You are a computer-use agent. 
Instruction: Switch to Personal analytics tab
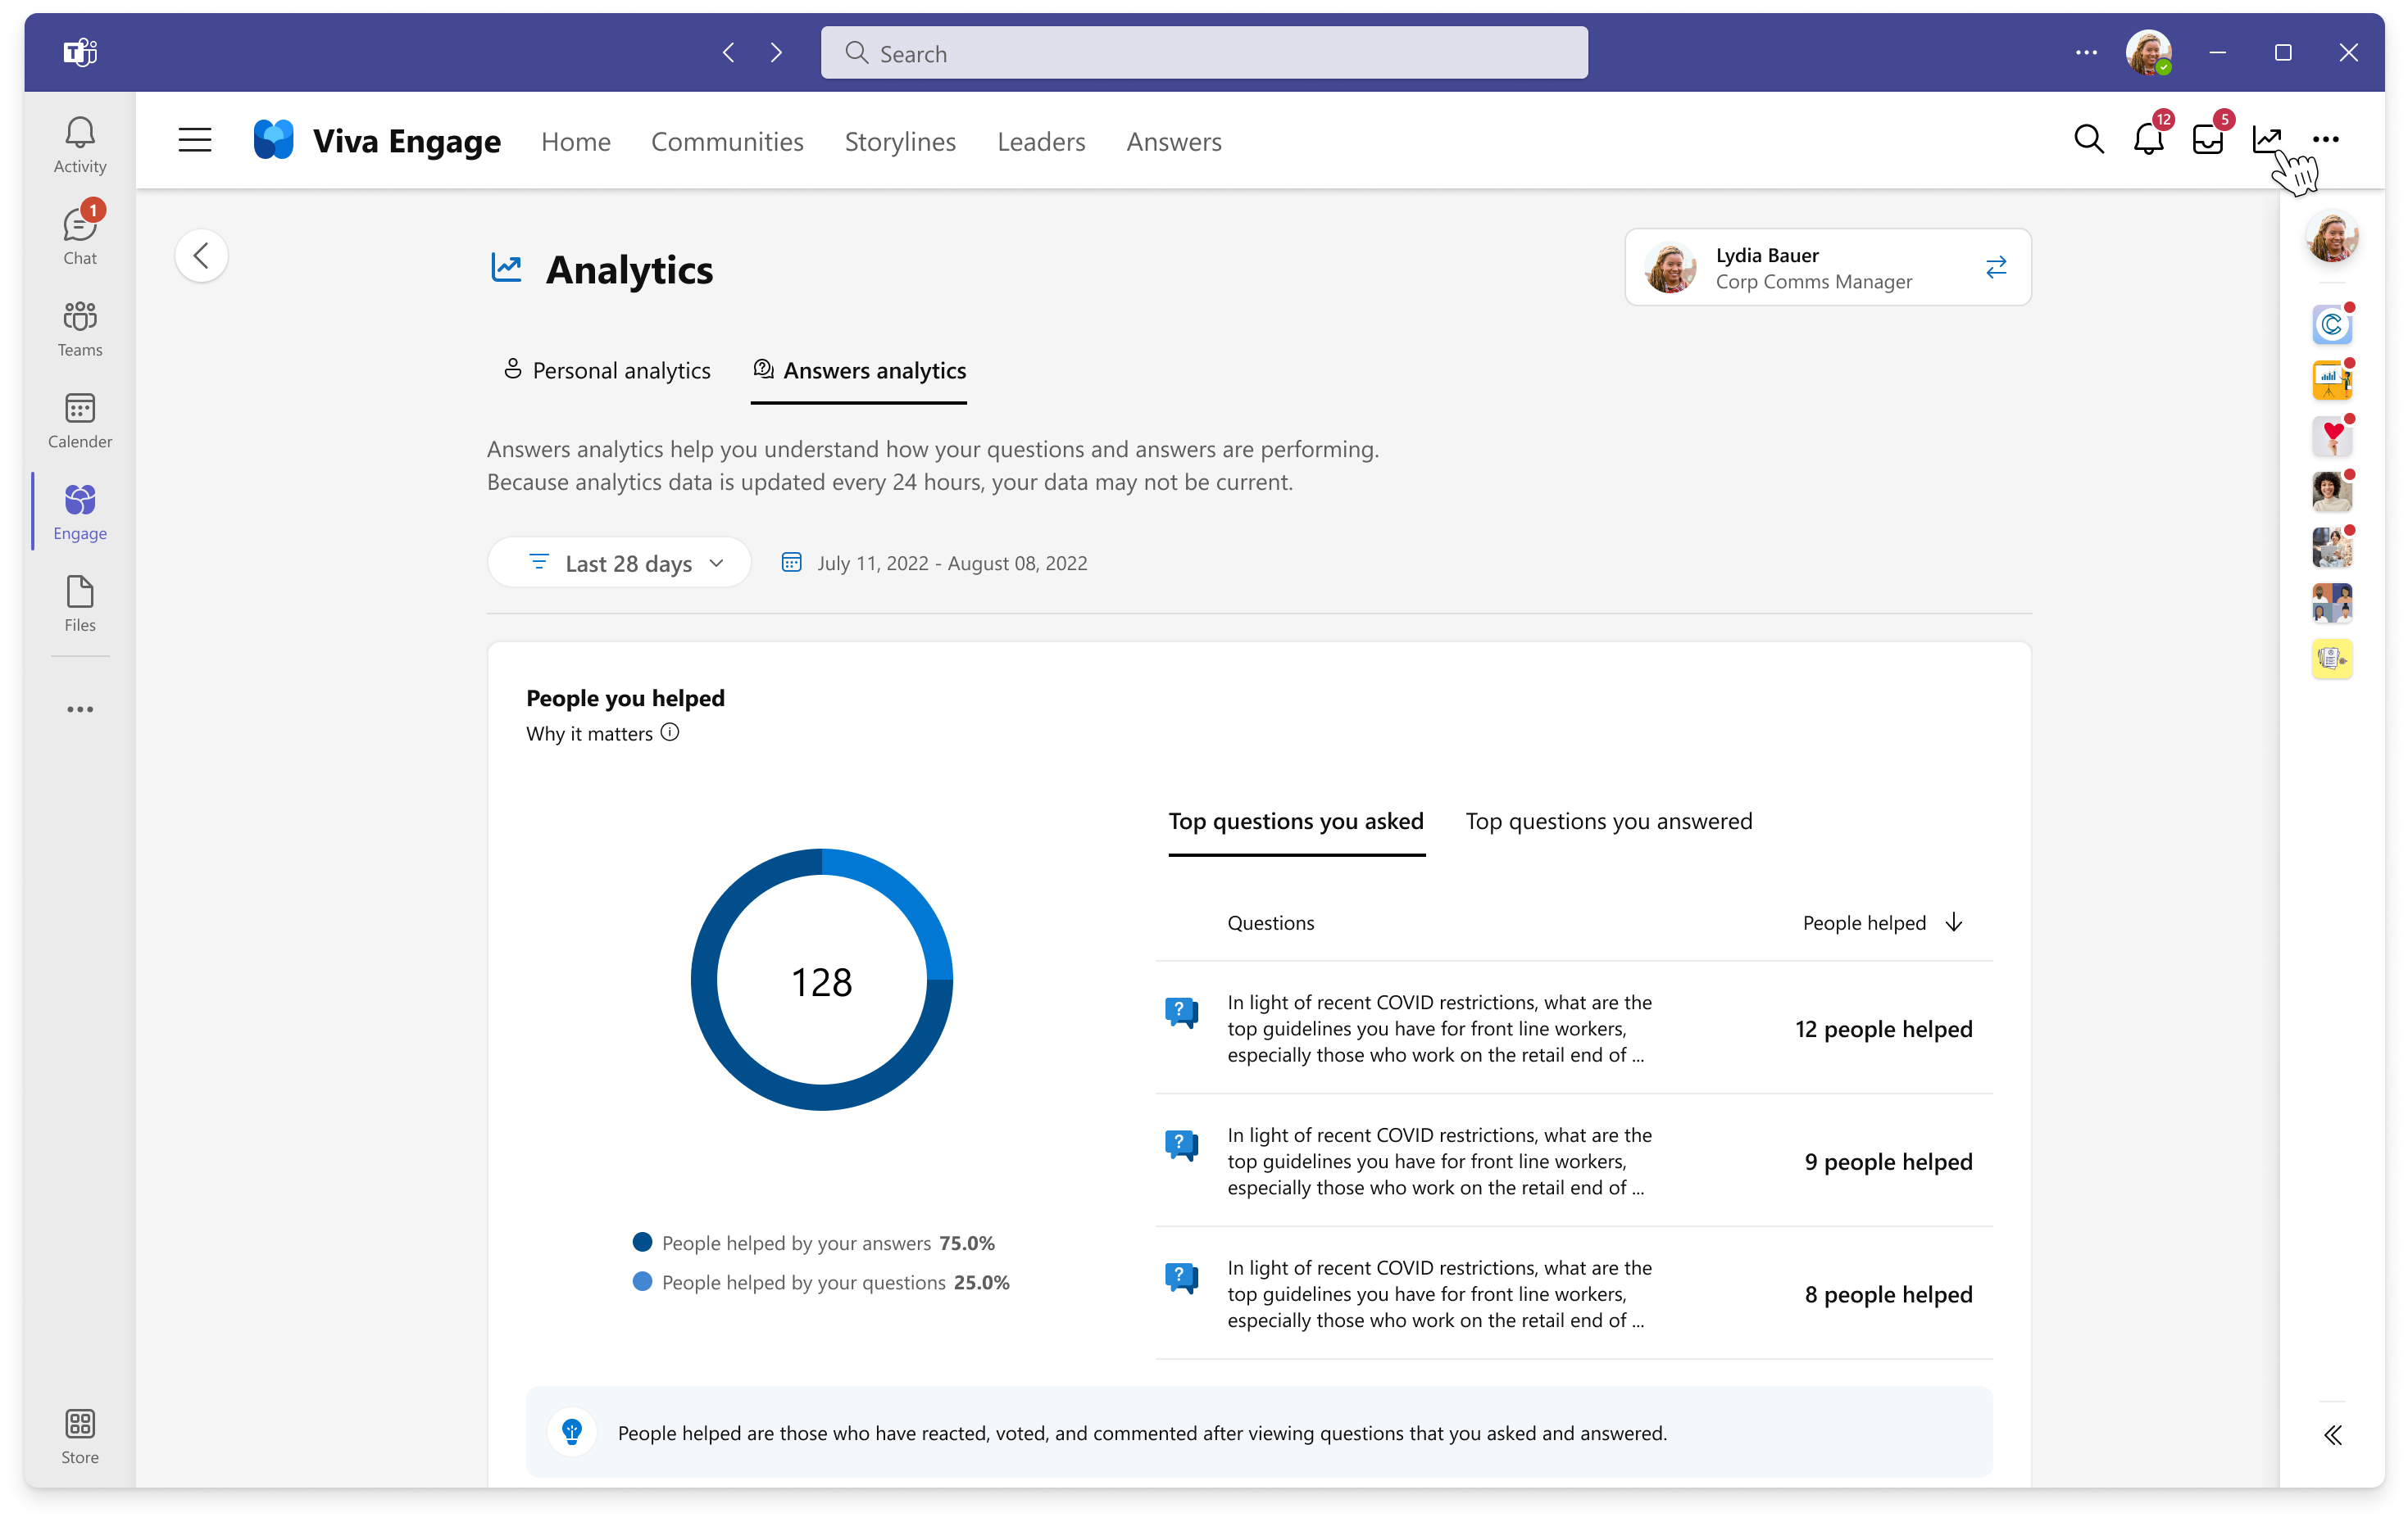click(x=603, y=370)
